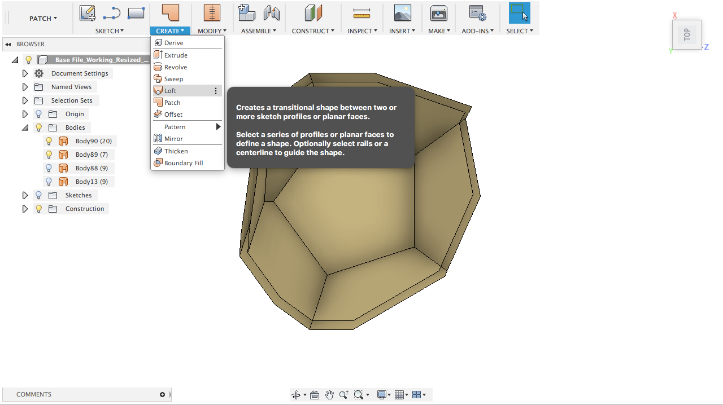
Task: Choose Revolve from the Create menu
Action: point(188,67)
